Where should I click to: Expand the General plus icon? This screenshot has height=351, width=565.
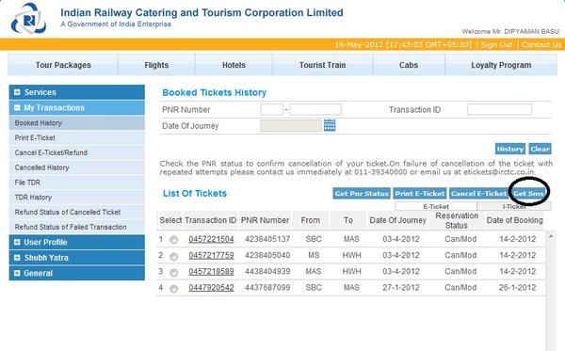pos(17,273)
